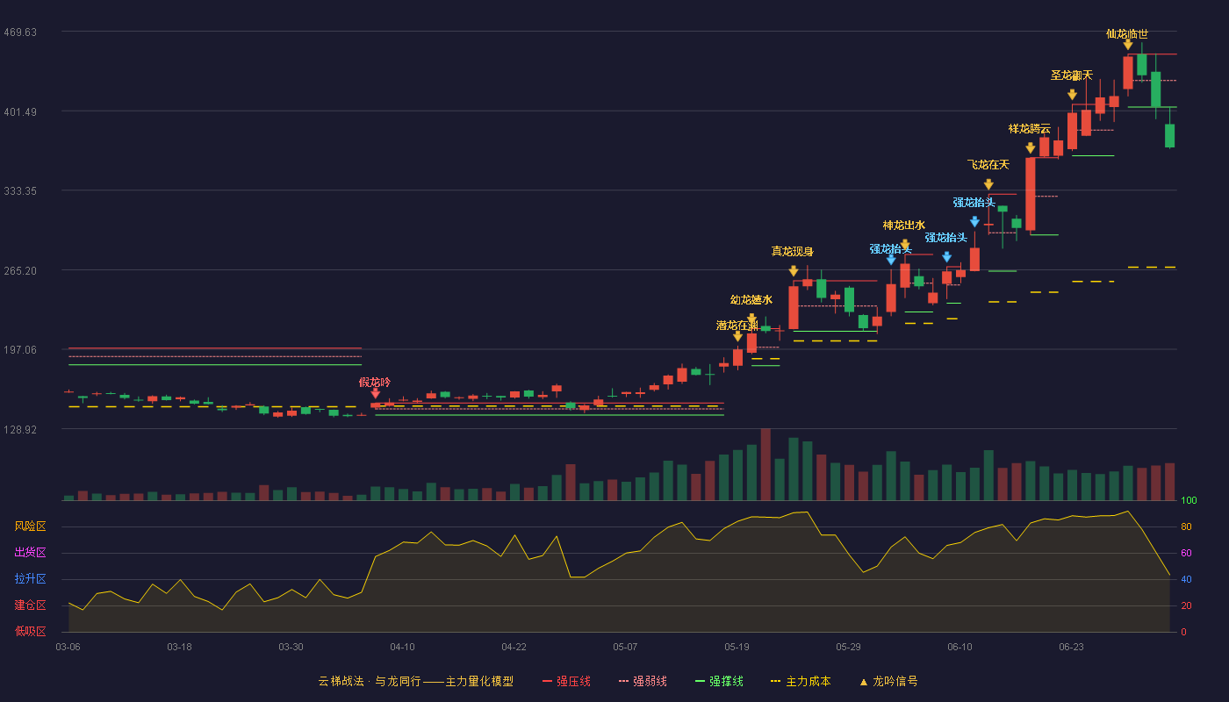Viewport: 1229px width, 702px height.
Task: Toggle the 龙吟信号 legend item
Action: 888,681
